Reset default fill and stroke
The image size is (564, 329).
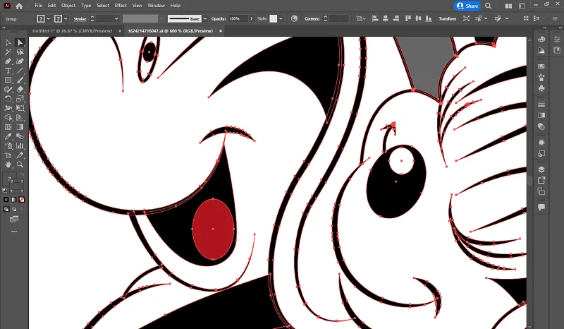point(5,190)
